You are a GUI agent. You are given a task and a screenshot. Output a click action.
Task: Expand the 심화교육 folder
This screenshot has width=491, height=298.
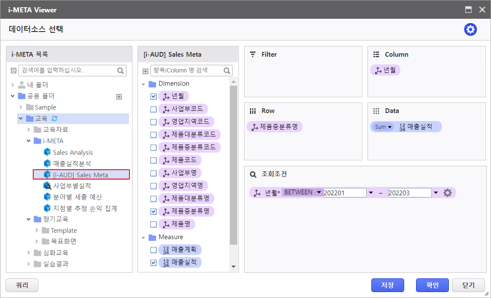pyautogui.click(x=29, y=253)
